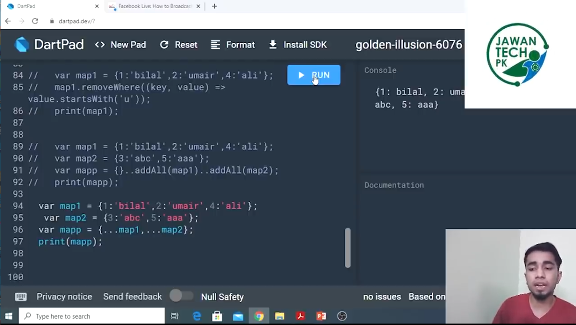576x325 pixels.
Task: Open a New Pad
Action: [120, 45]
